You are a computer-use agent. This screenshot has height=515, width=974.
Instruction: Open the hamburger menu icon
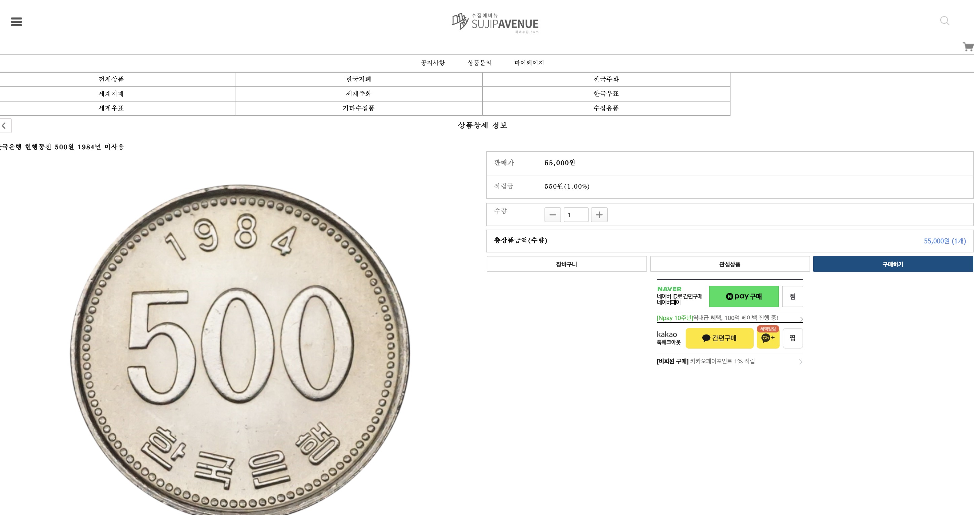click(16, 22)
